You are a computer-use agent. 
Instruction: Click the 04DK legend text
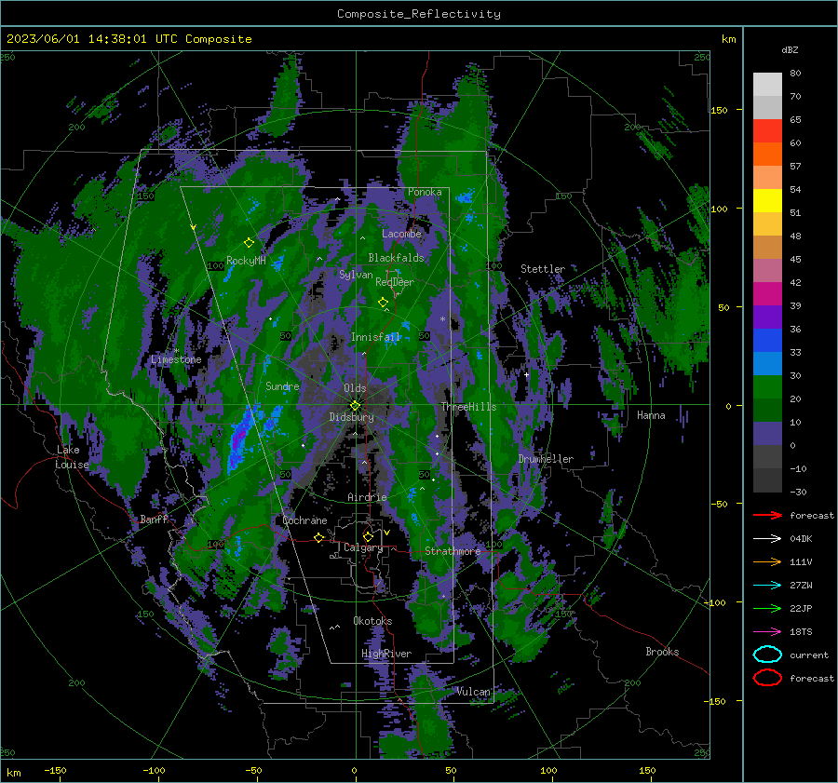[801, 539]
